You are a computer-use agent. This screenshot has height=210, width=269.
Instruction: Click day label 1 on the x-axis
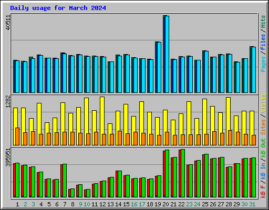17,204
